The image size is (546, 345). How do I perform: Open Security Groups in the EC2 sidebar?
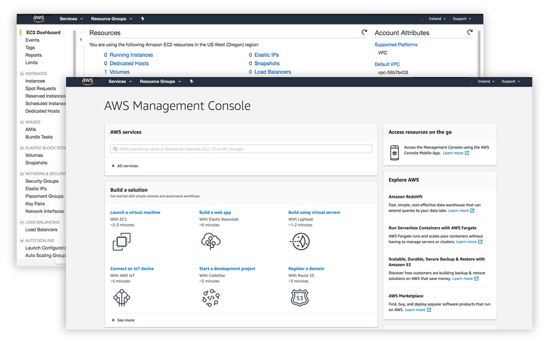pyautogui.click(x=42, y=181)
